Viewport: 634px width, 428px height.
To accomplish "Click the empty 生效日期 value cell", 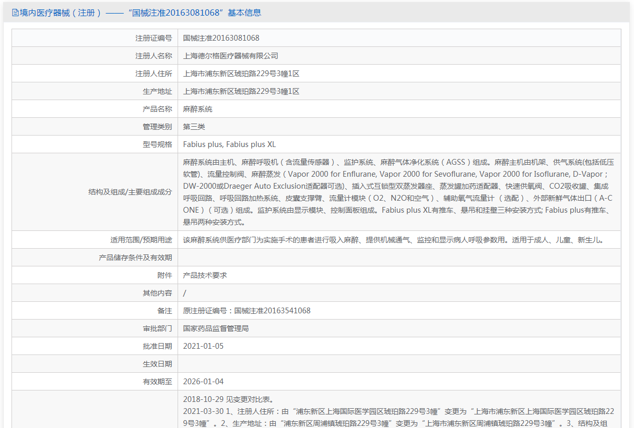I will 399,364.
